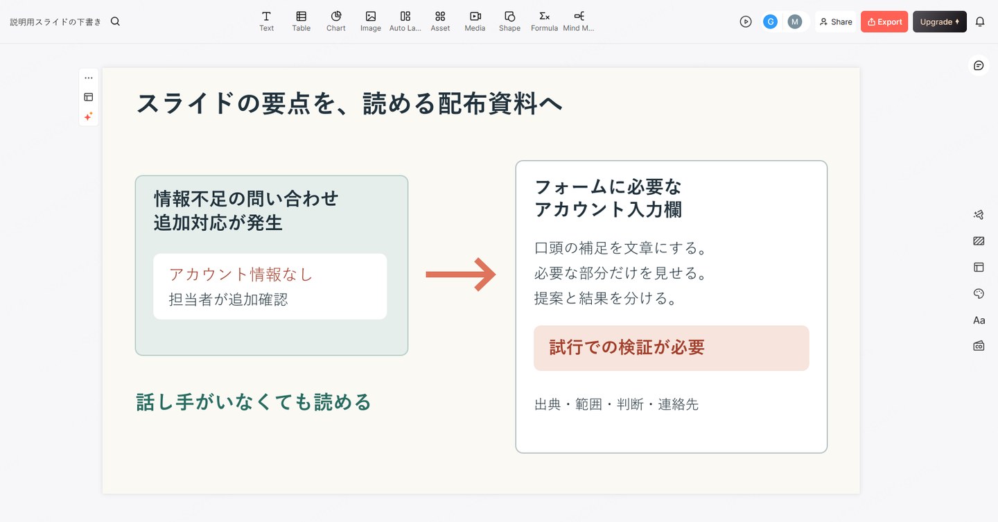998x522 pixels.
Task: Open the font Aa settings
Action: pyautogui.click(x=979, y=320)
